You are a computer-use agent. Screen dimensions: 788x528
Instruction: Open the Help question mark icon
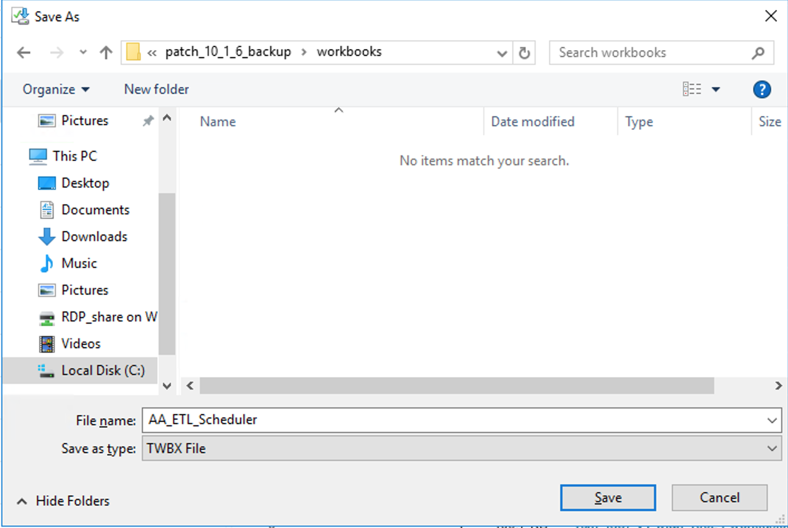[762, 89]
